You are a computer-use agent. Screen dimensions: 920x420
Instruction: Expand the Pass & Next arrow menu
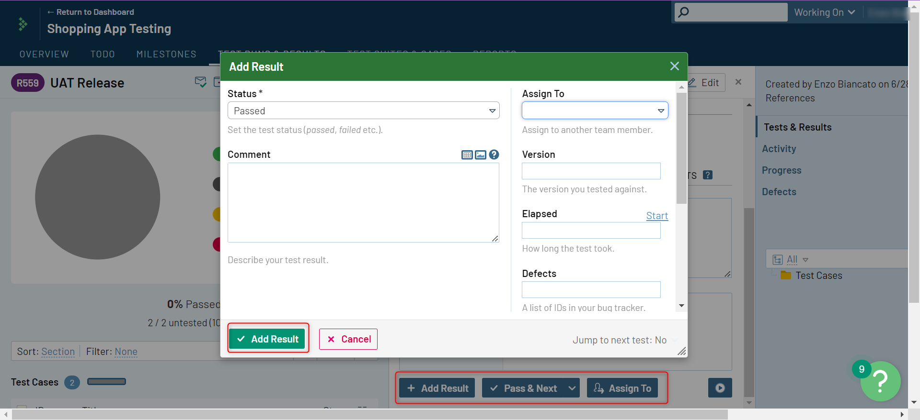click(572, 388)
